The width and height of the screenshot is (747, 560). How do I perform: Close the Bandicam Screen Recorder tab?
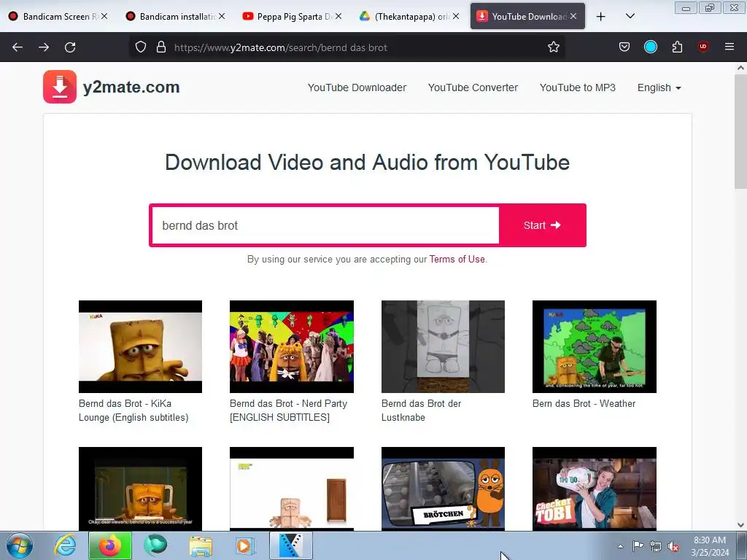click(x=104, y=16)
